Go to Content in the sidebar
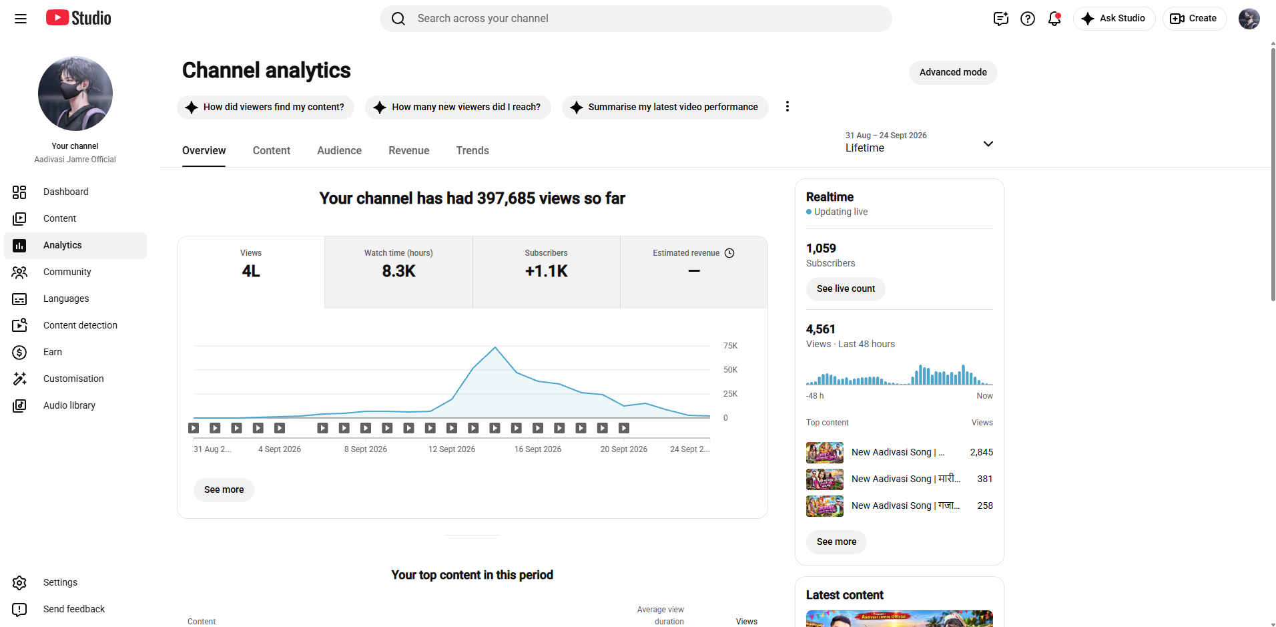1276x627 pixels. [75, 219]
